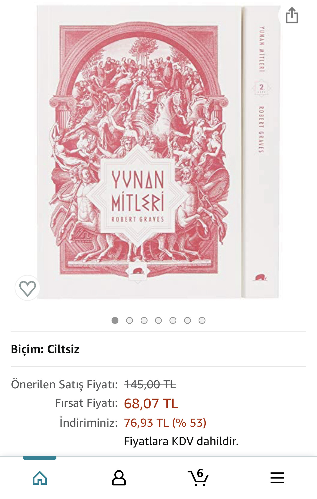This screenshot has width=317, height=499.
Task: Add the book to wishlist via heart icon
Action: point(28,288)
